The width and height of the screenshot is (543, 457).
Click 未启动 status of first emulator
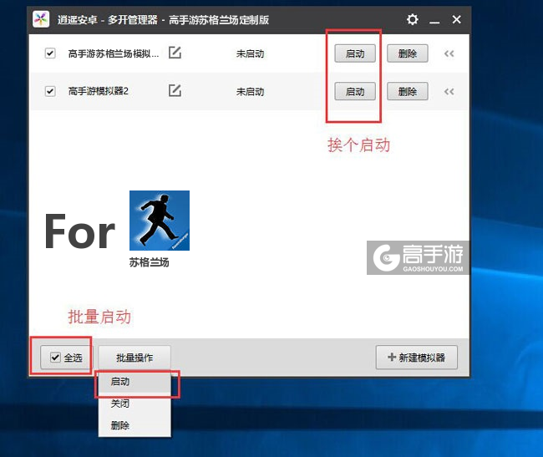[250, 53]
